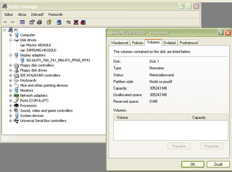The height and width of the screenshot is (172, 232).
Task: Click the Update driver toolbar icon
Action: click(69, 22)
